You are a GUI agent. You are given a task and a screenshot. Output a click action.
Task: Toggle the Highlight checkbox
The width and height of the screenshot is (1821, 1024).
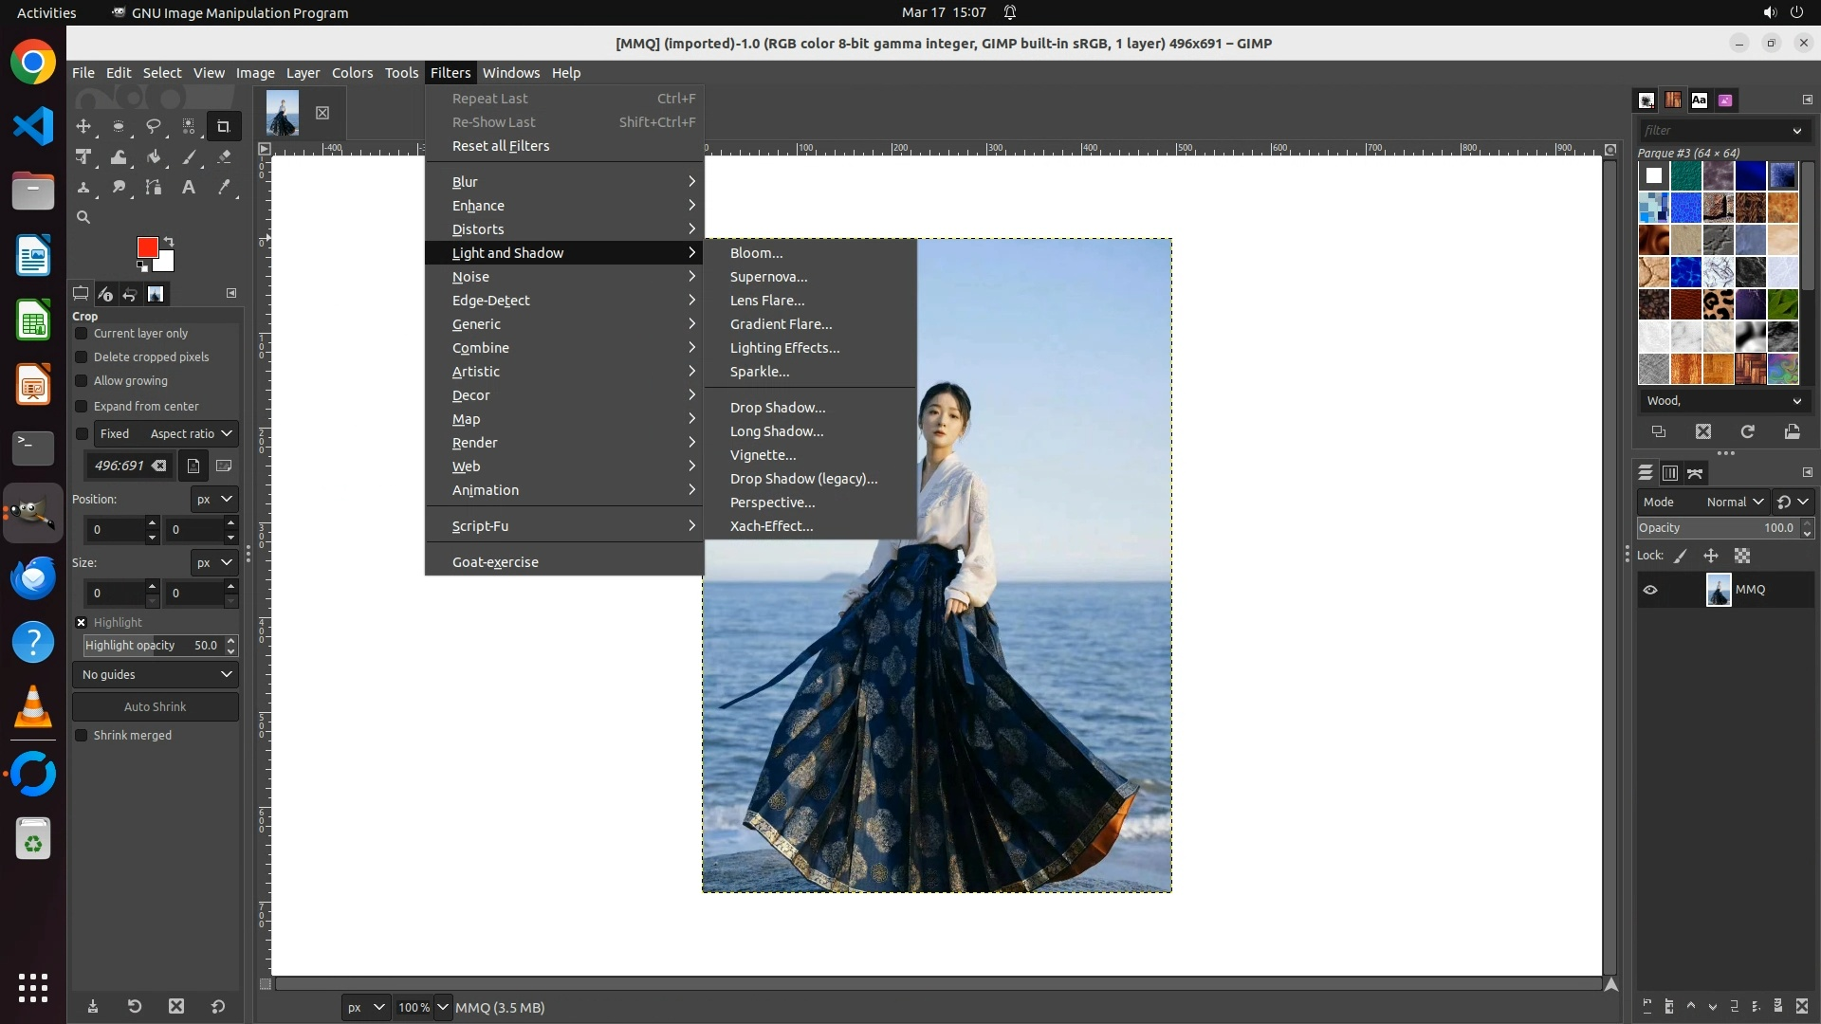click(82, 623)
